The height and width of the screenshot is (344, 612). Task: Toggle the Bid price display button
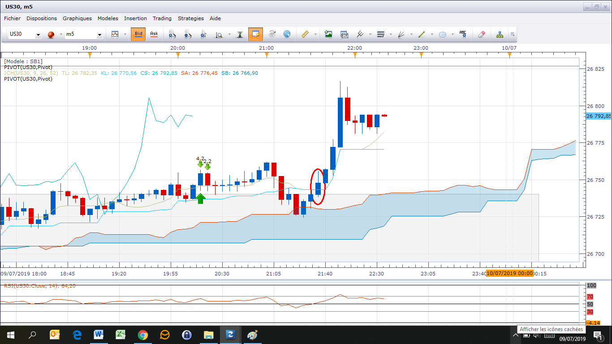coord(138,34)
